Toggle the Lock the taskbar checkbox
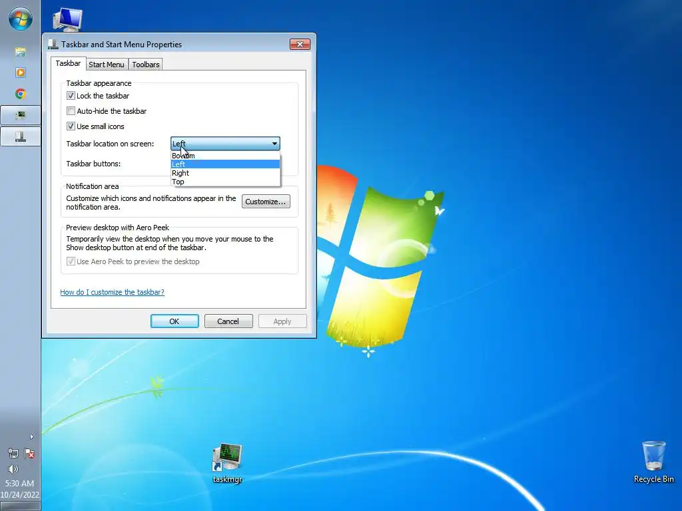 click(x=71, y=96)
